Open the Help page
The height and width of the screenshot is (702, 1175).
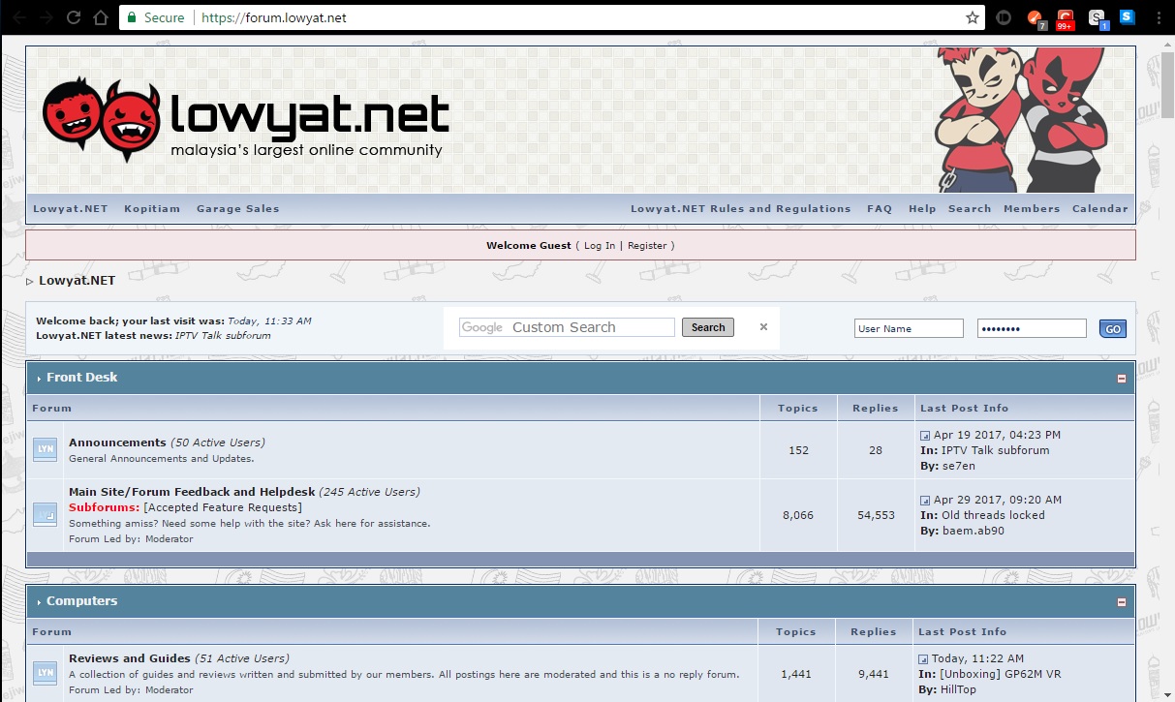click(x=922, y=209)
